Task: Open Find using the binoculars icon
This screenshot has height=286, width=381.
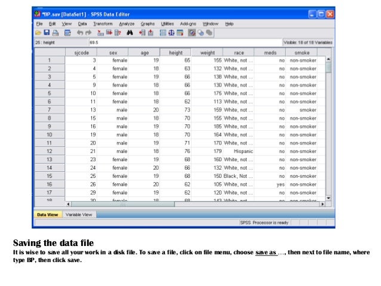Action: click(x=130, y=33)
